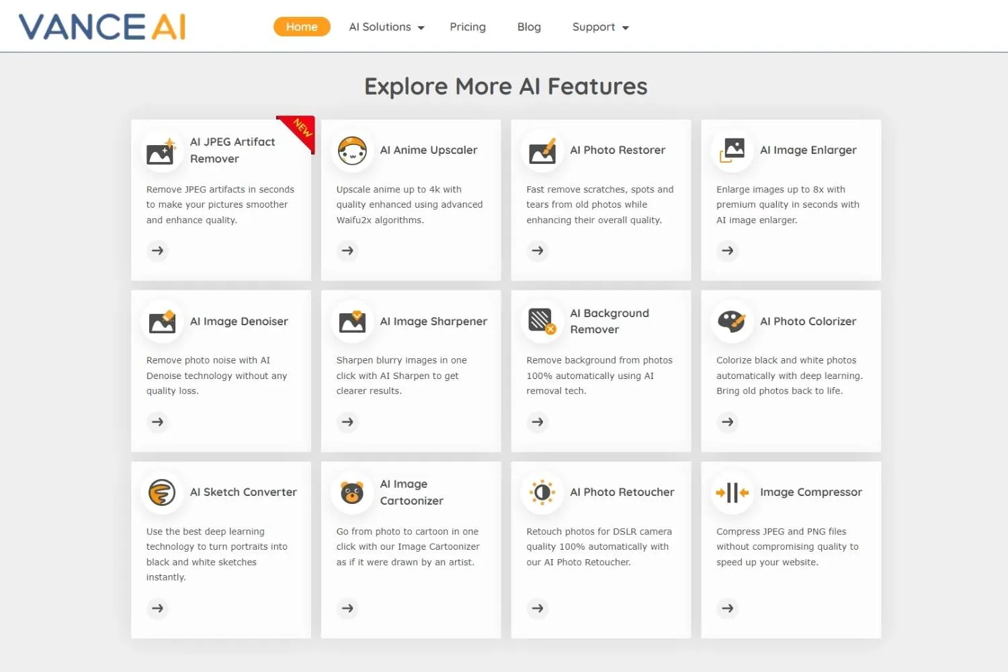Click arrow button under AI Photo Retoucher
This screenshot has width=1008, height=672.
pyautogui.click(x=538, y=608)
